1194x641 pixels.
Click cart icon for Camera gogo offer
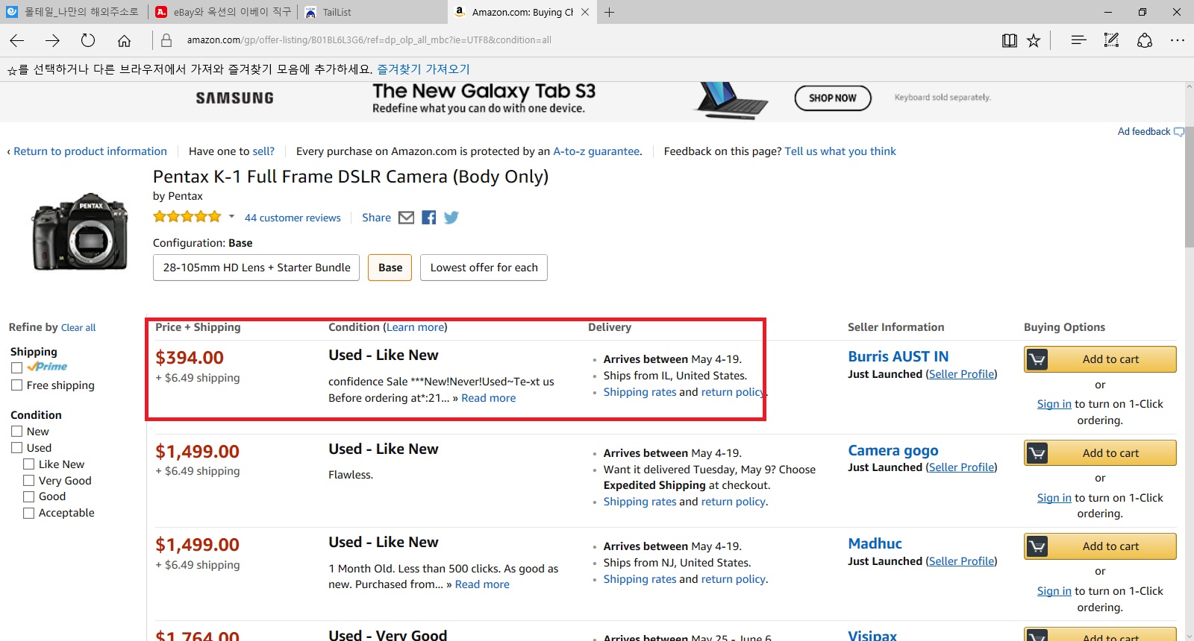coord(1037,453)
